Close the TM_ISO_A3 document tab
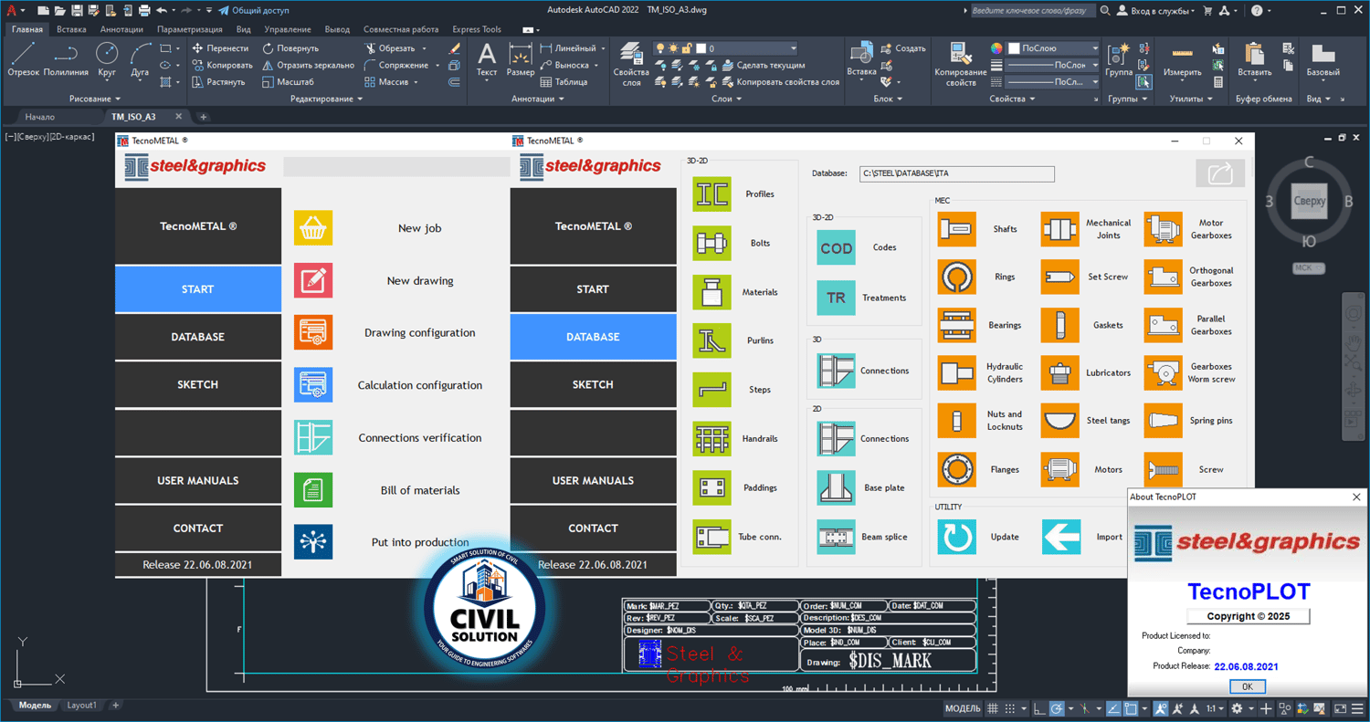The height and width of the screenshot is (722, 1370). pos(179,117)
